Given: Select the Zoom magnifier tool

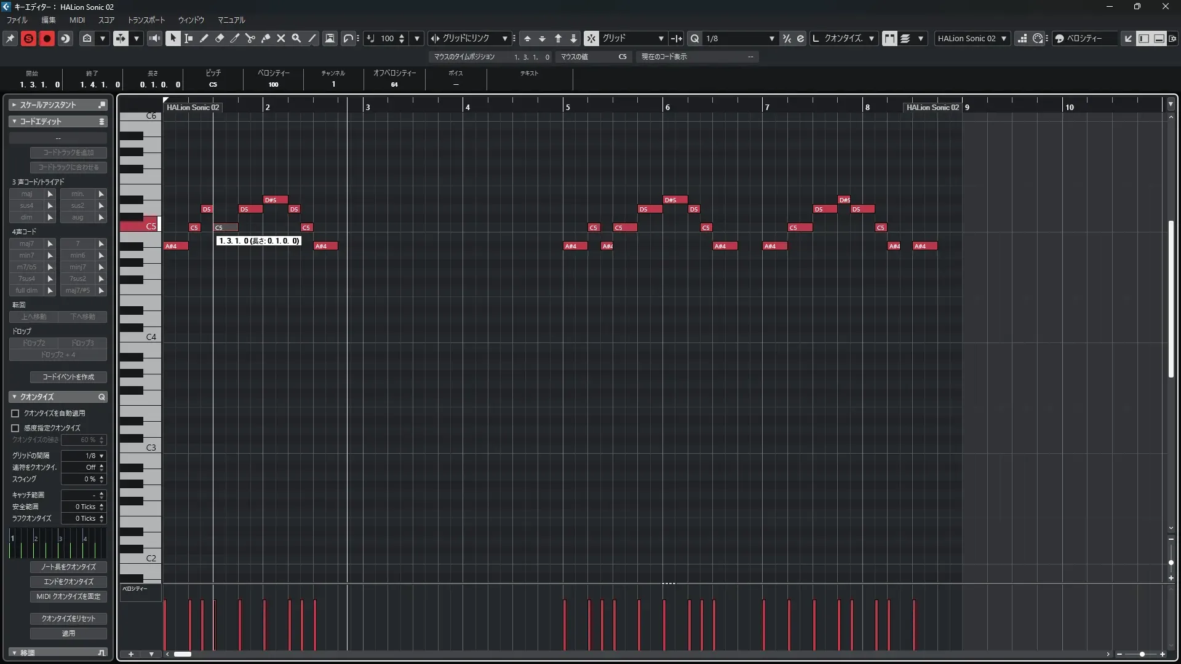Looking at the screenshot, I should click(296, 38).
